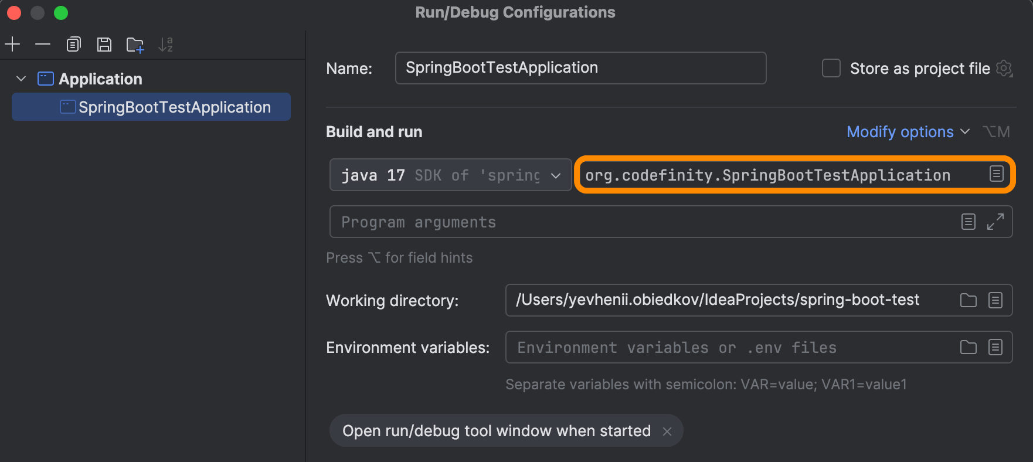
Task: Click into the Program arguments field
Action: 645,222
